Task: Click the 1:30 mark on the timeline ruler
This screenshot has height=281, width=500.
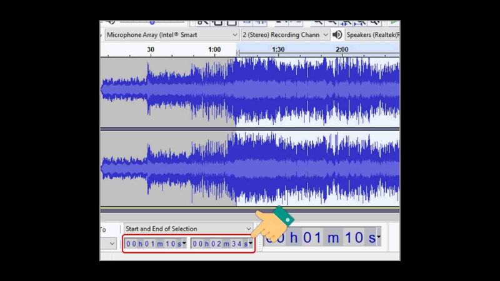Action: point(278,50)
